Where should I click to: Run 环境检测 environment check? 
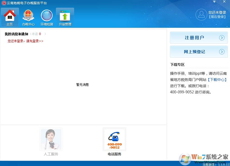46,17
